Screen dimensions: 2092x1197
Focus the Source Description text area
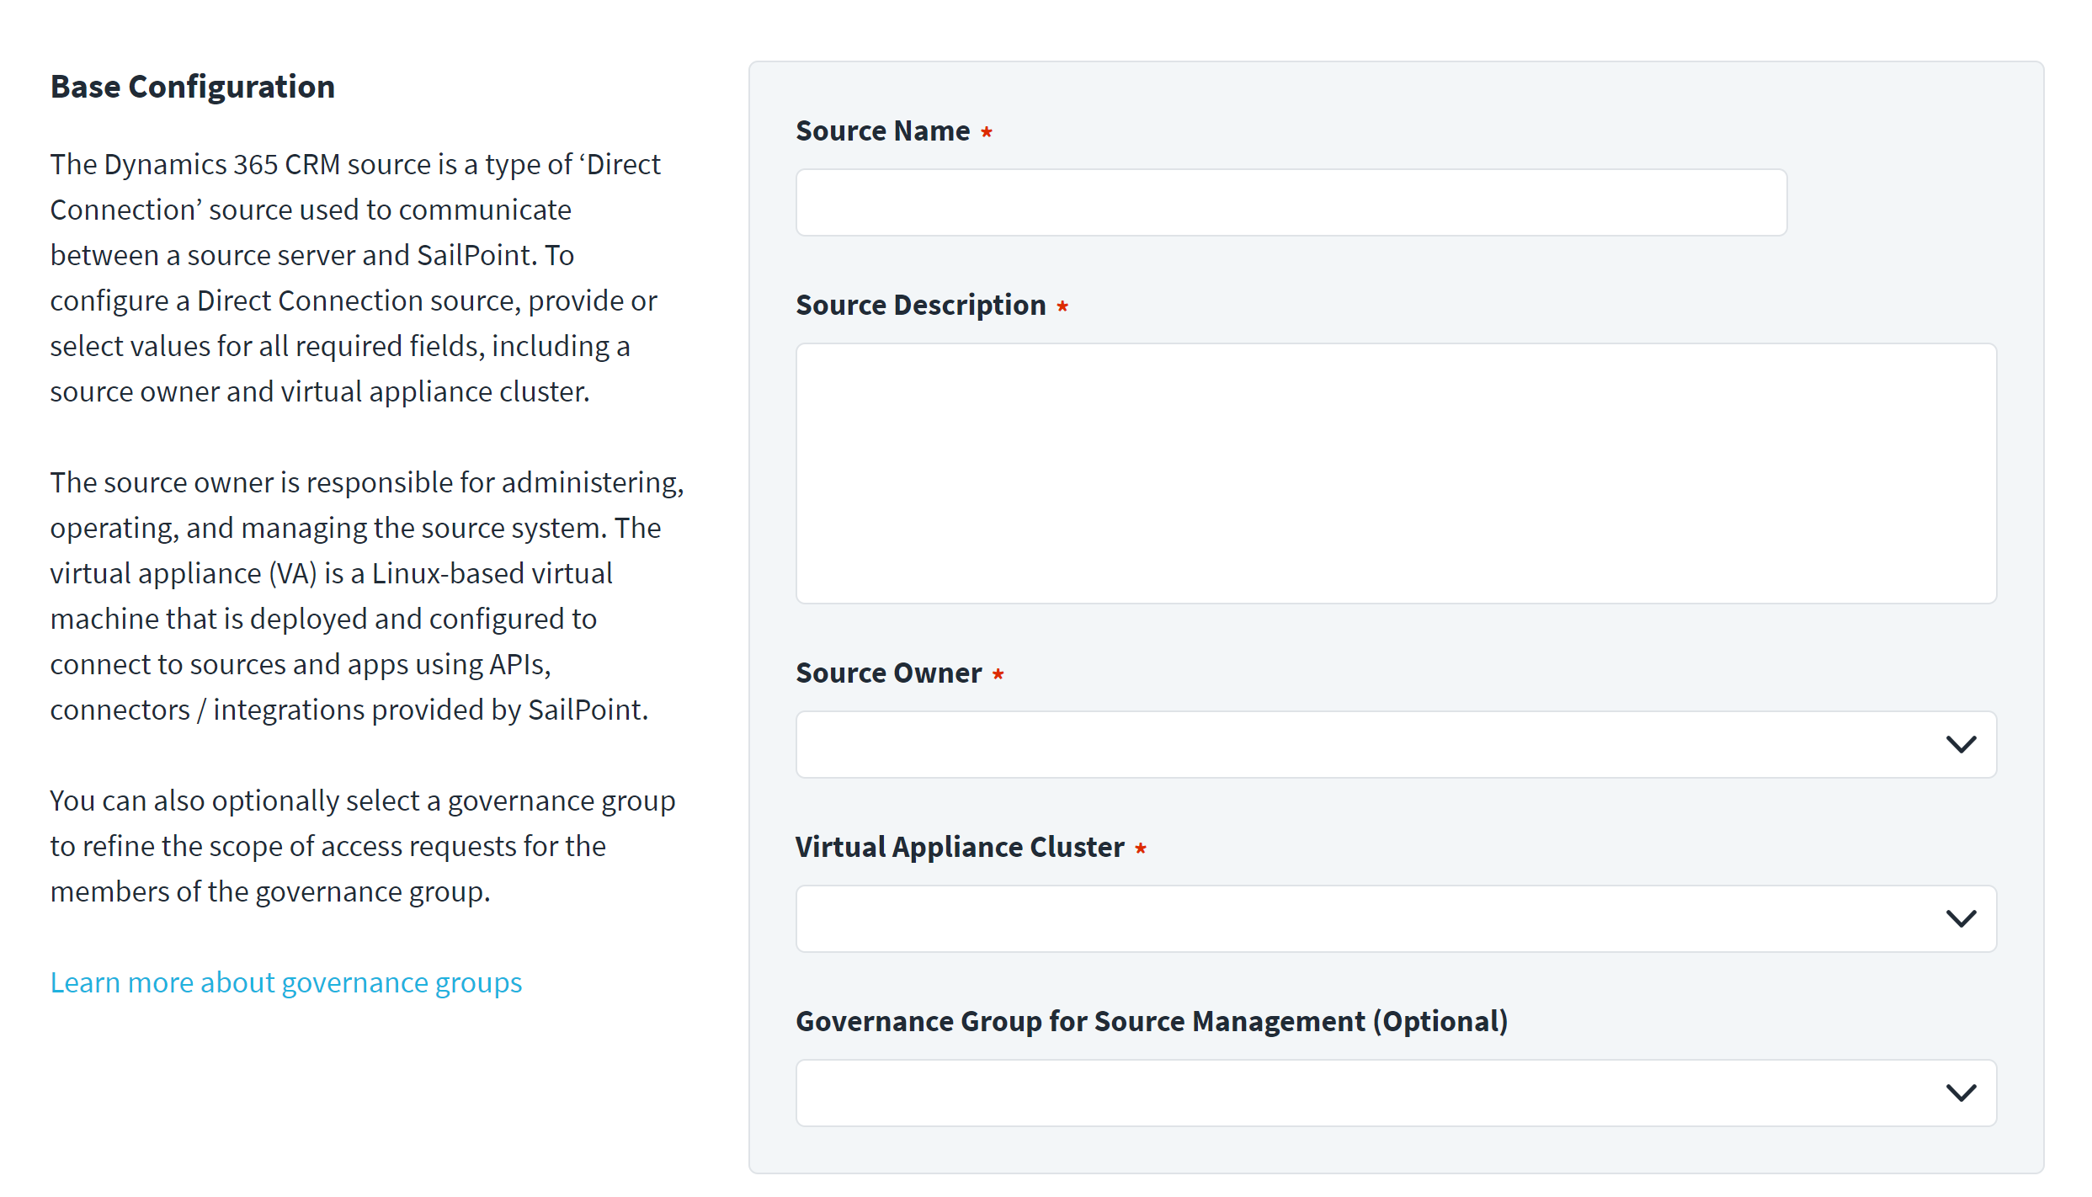point(1395,473)
